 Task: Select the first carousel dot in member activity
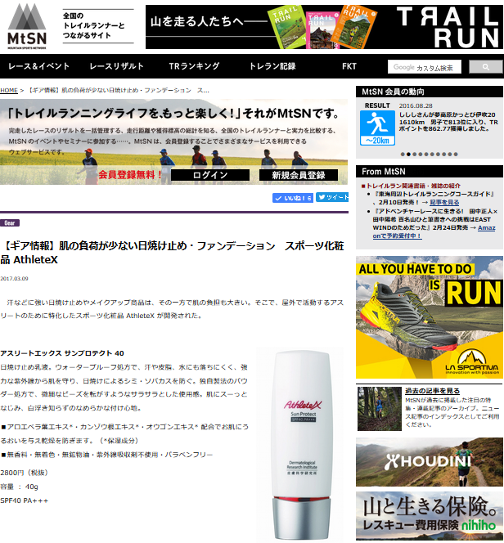(x=403, y=154)
